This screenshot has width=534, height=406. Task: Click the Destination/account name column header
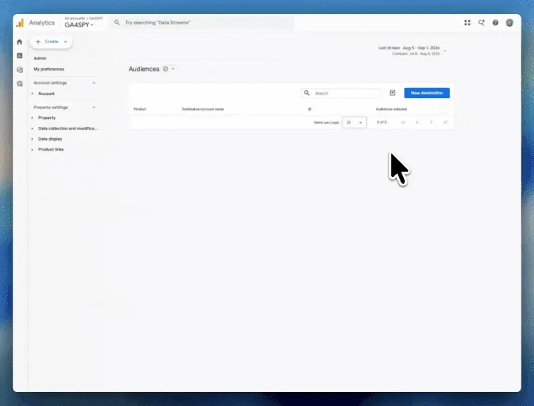203,109
